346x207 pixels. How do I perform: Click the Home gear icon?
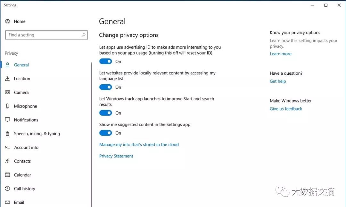[x=7, y=21]
